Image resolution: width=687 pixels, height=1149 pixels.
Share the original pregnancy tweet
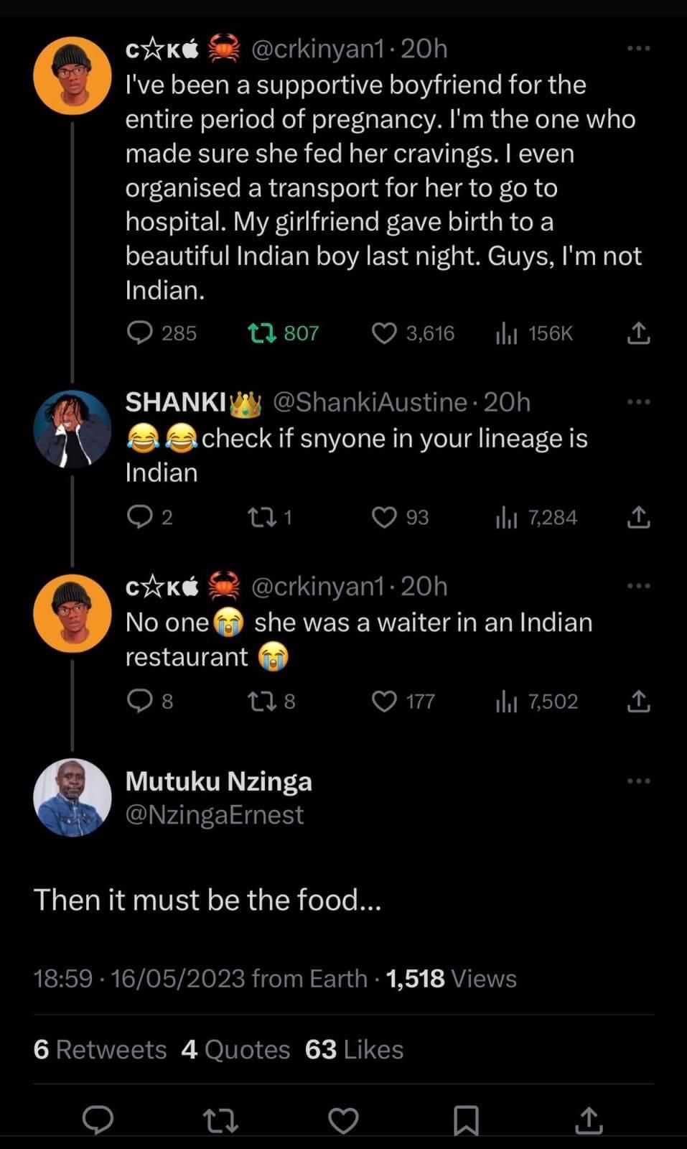click(x=638, y=333)
